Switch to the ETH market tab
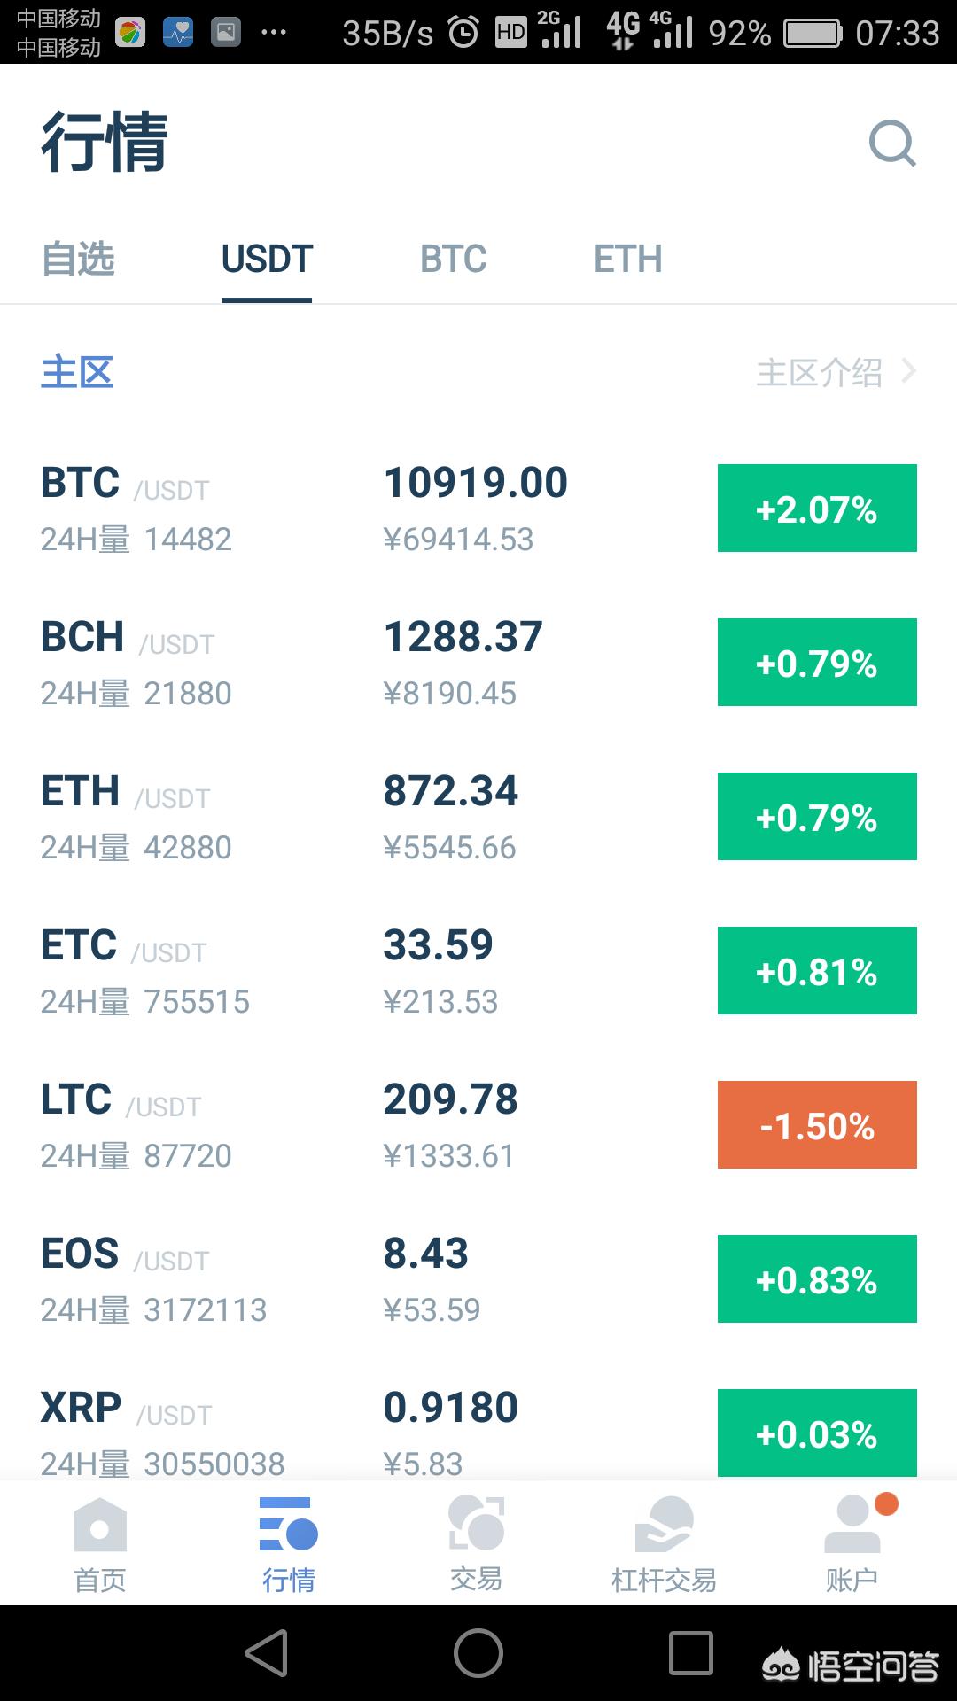This screenshot has width=957, height=1701. 628,260
